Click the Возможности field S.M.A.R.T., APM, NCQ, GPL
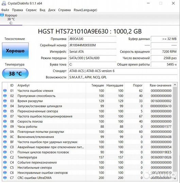This screenshot has height=183, width=180. [123, 77]
